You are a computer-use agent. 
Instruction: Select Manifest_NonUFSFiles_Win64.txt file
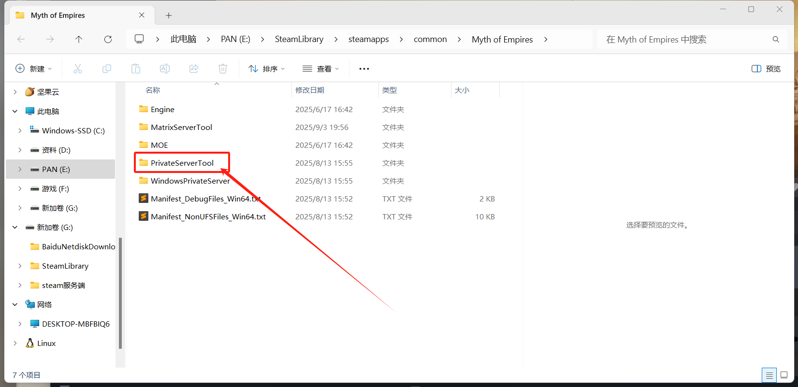tap(202, 216)
